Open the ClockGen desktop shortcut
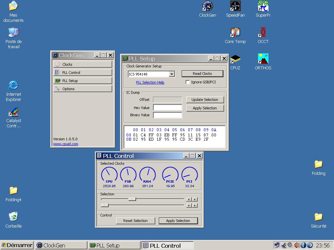The height and width of the screenshot is (250, 334). [207, 6]
